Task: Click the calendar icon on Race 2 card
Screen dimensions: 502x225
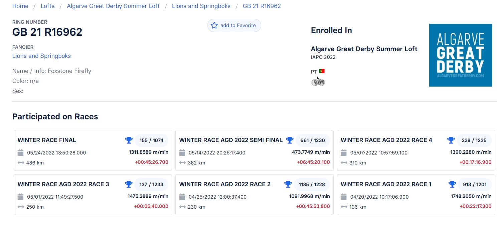Action: click(182, 197)
